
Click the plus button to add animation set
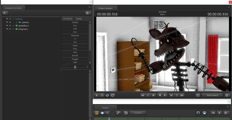(x=5, y=13)
